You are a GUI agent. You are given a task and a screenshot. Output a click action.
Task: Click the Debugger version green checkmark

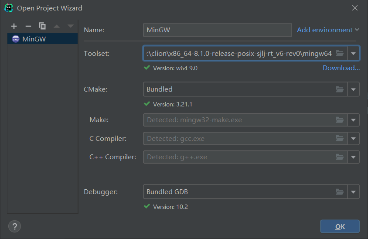point(147,206)
